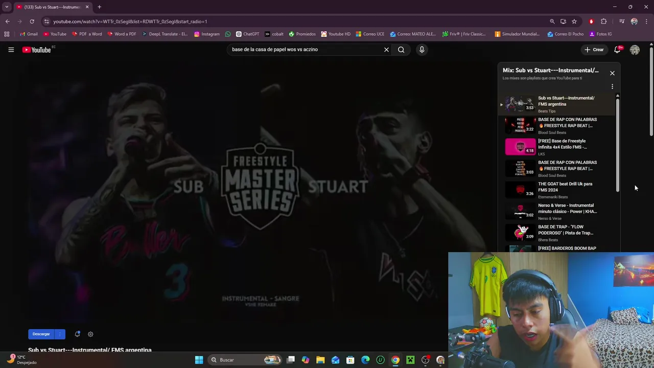
Task: Open the tab search dropdown
Action: tap(7, 7)
